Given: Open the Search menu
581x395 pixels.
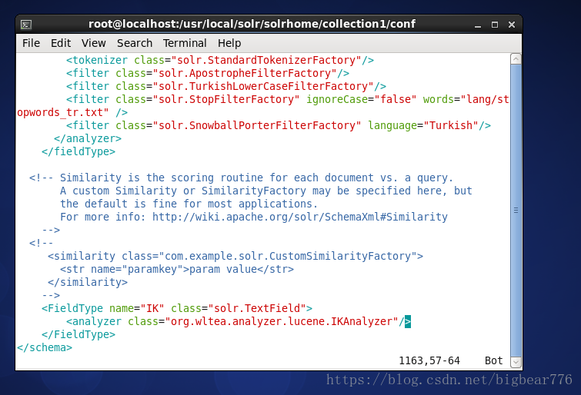Looking at the screenshot, I should [135, 43].
